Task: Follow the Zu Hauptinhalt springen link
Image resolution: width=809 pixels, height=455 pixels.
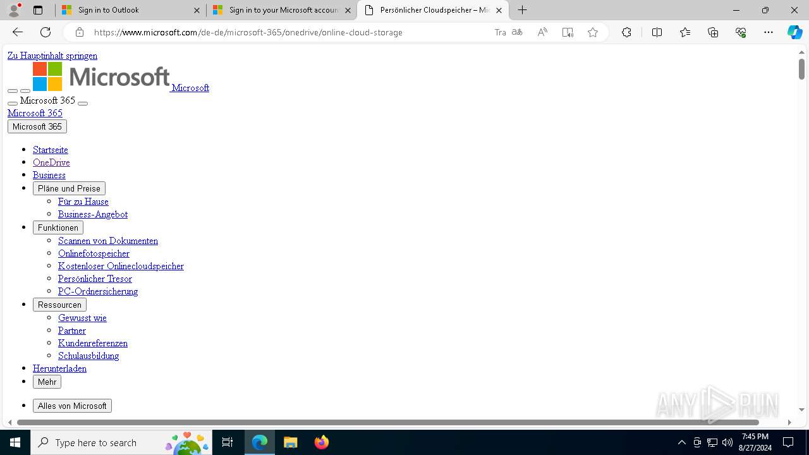Action: coord(52,56)
